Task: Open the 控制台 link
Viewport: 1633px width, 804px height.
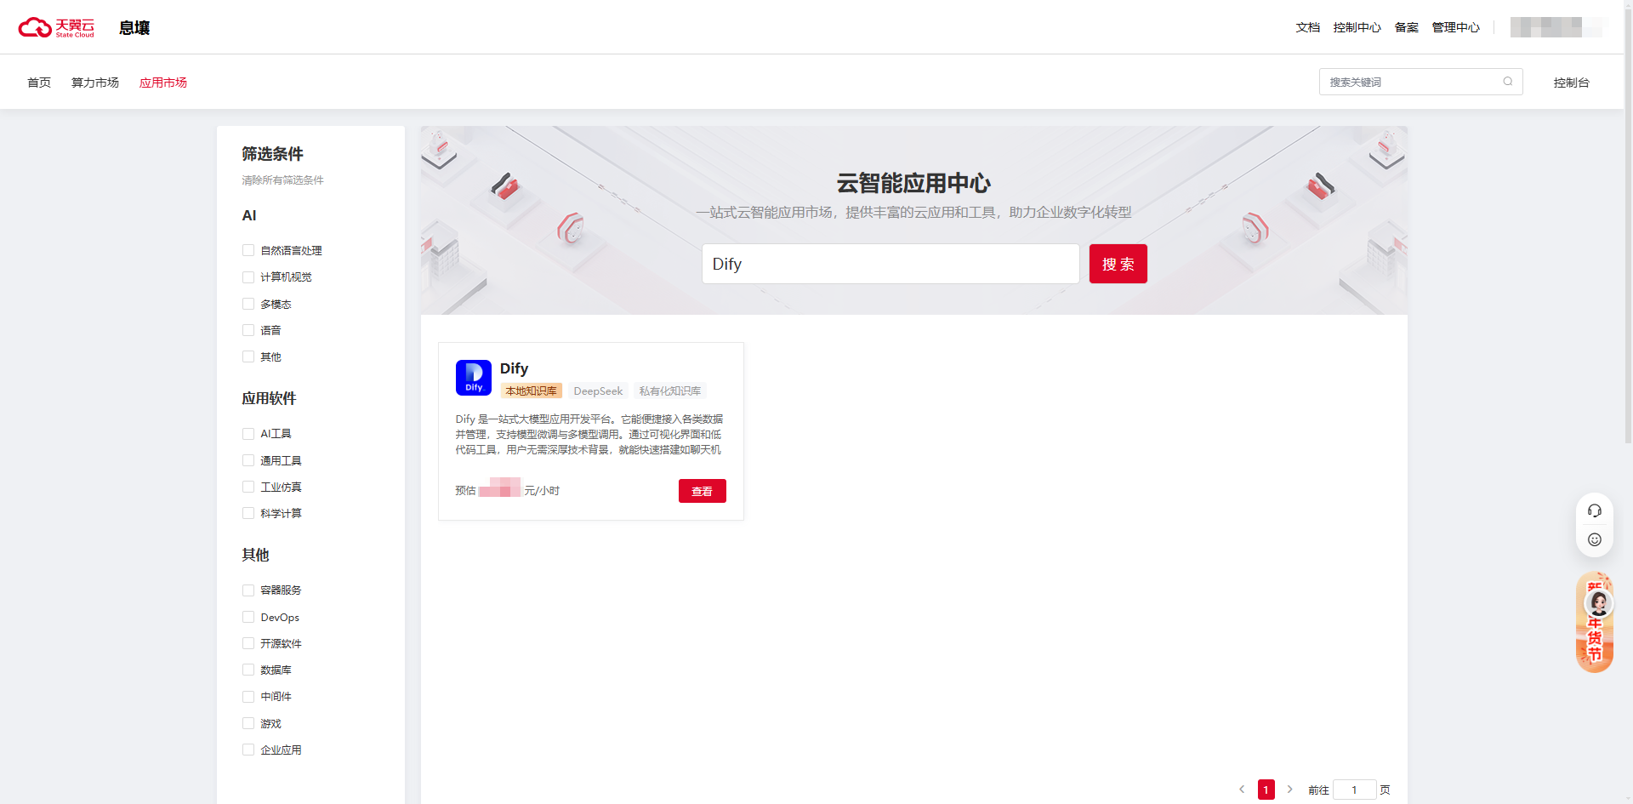Action: click(x=1572, y=83)
